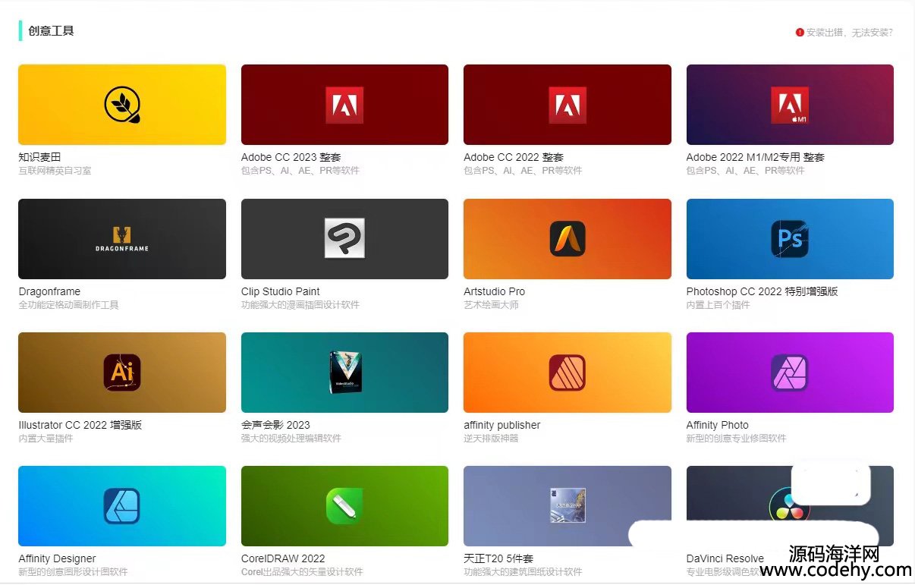
Task: Click the Adobe M1 logo icon
Action: click(x=790, y=105)
